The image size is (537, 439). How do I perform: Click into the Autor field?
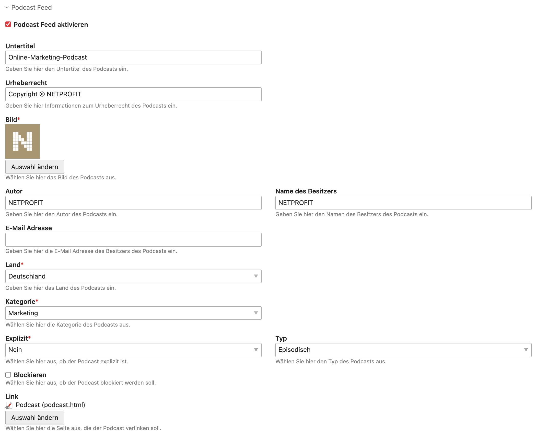pos(133,203)
